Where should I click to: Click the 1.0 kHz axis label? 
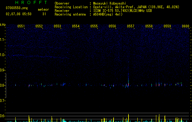coord(3,55)
